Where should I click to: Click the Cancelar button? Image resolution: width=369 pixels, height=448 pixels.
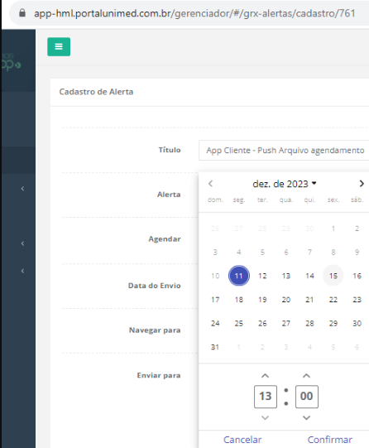[242, 440]
